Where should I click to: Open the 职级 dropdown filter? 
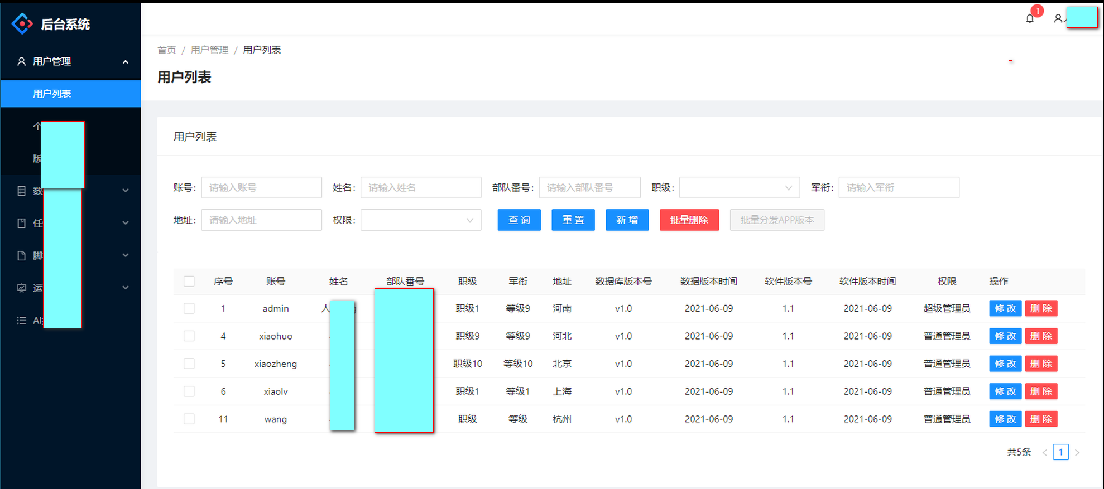coord(740,187)
